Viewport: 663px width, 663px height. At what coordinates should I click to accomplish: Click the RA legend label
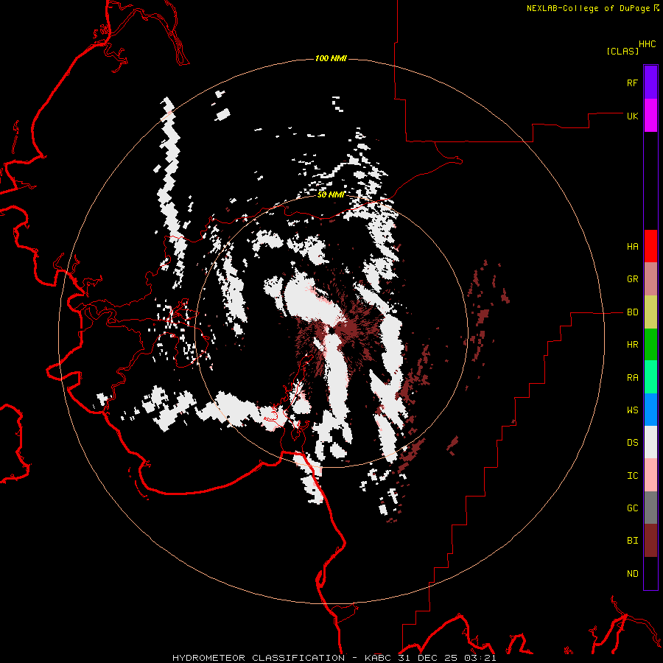[x=632, y=377]
